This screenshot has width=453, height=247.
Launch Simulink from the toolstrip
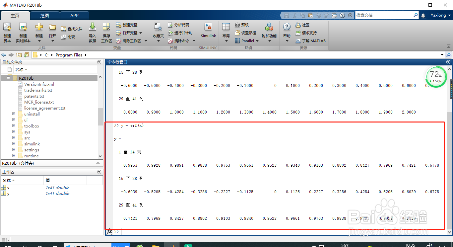(208, 31)
